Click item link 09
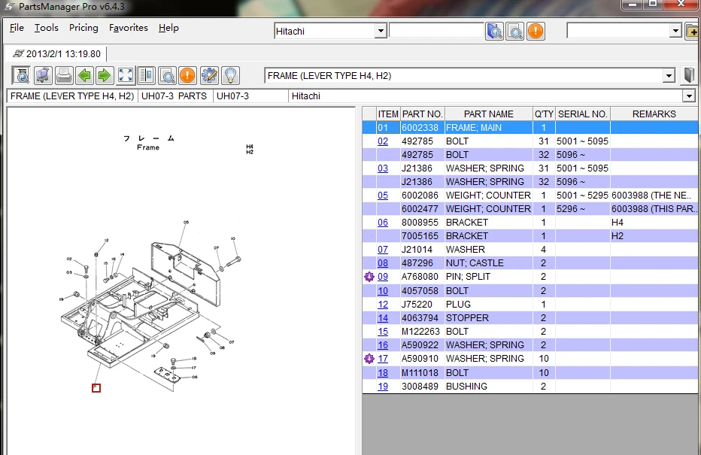This screenshot has width=701, height=455. click(383, 277)
